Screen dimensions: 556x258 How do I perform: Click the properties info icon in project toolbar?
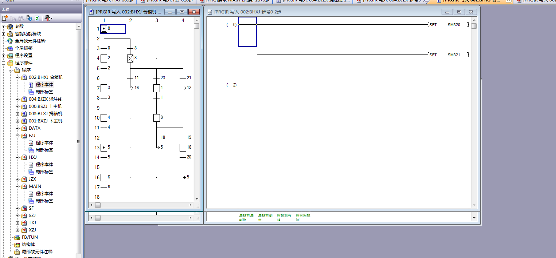[x=29, y=18]
